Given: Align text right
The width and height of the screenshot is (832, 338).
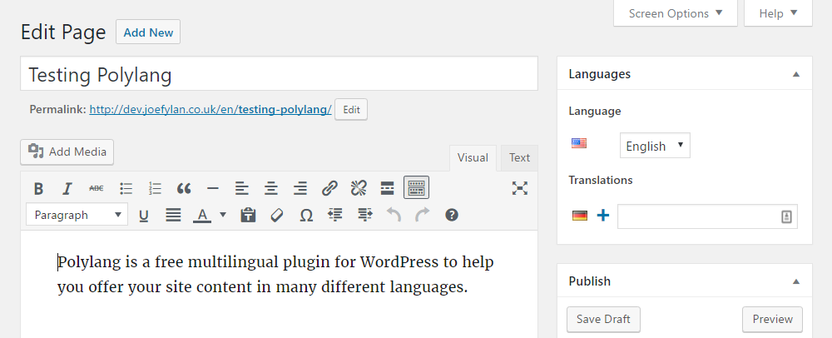Looking at the screenshot, I should (x=300, y=188).
